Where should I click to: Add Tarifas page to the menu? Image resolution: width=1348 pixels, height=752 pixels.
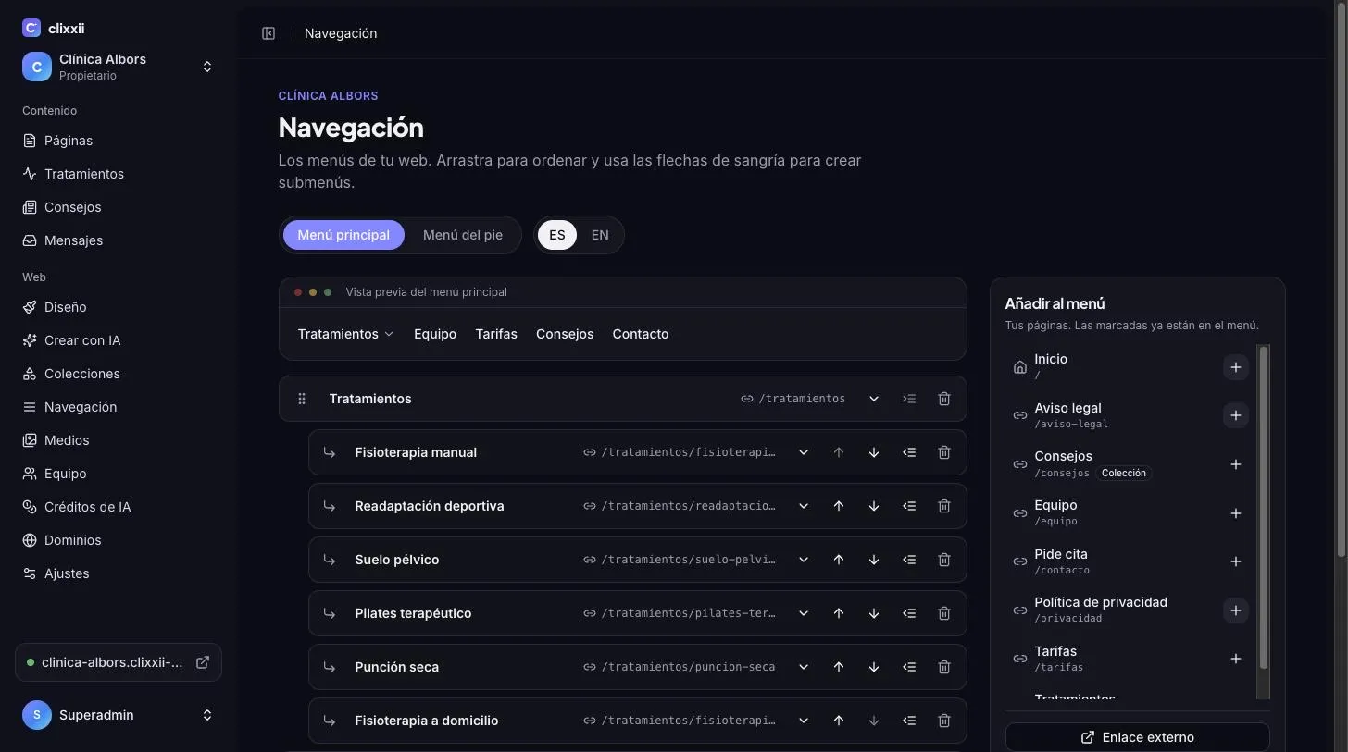coord(1235,659)
